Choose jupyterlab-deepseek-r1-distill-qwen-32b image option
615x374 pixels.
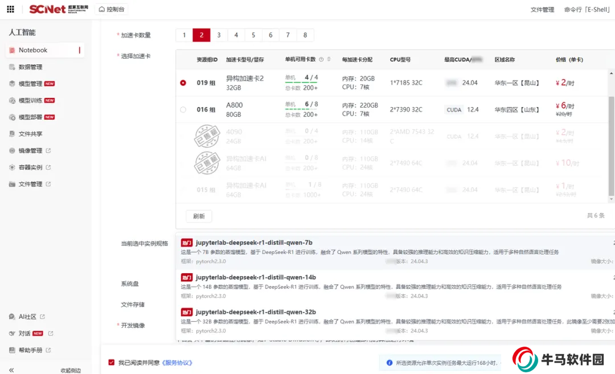coord(256,312)
